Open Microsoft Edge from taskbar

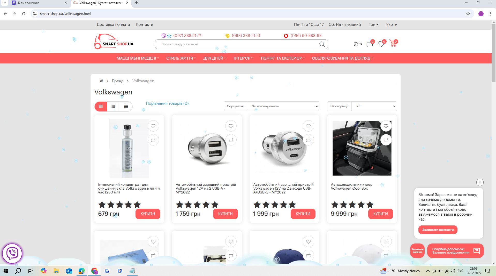81,271
